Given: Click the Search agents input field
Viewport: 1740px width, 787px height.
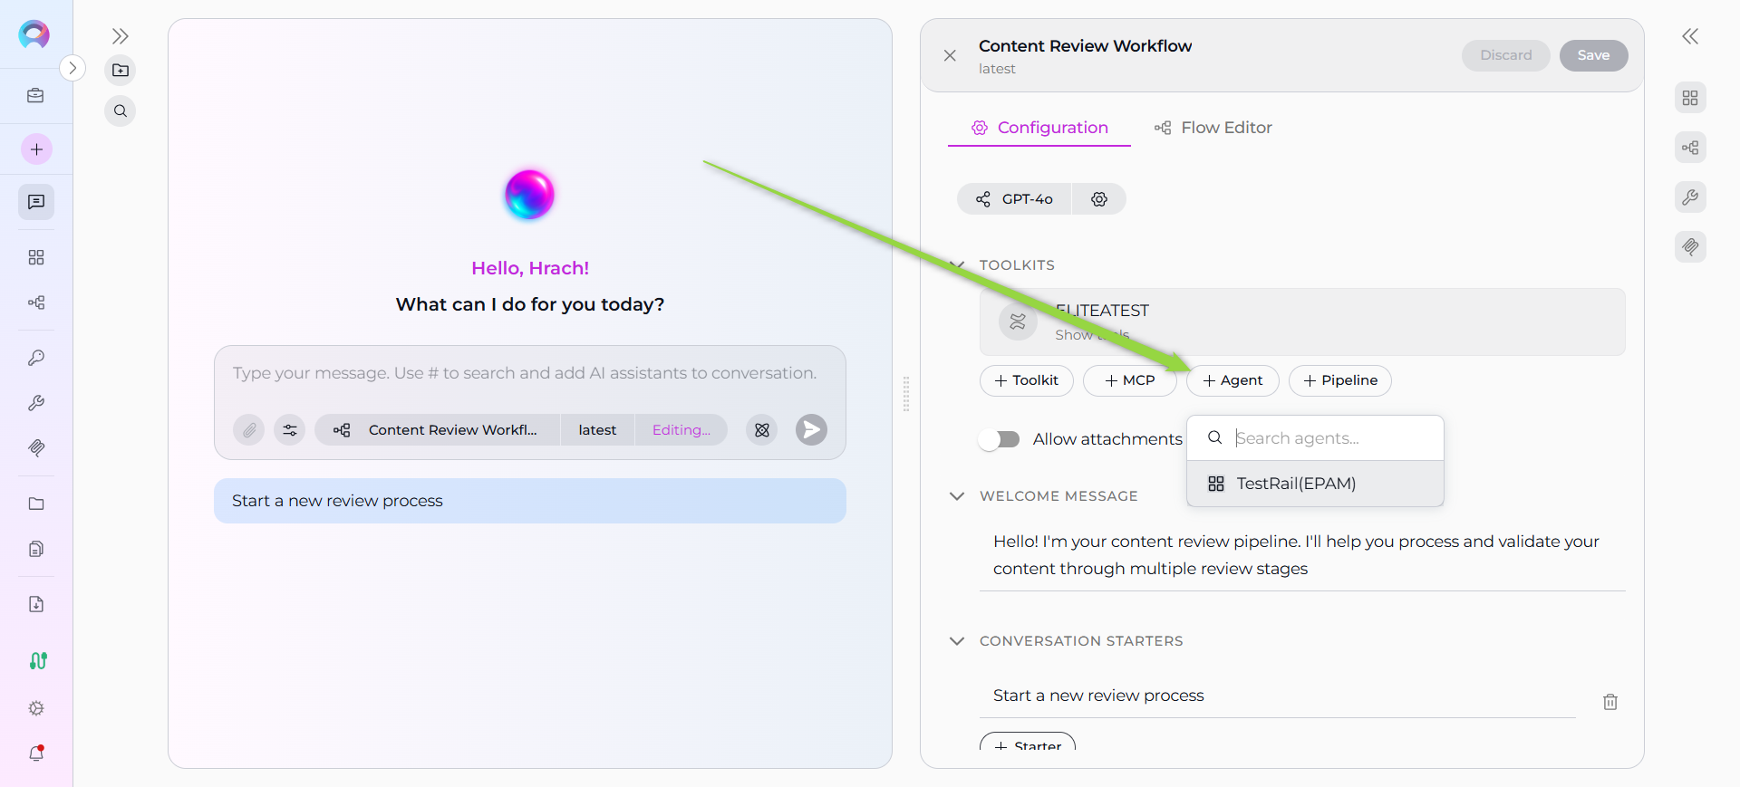Looking at the screenshot, I should pos(1332,438).
